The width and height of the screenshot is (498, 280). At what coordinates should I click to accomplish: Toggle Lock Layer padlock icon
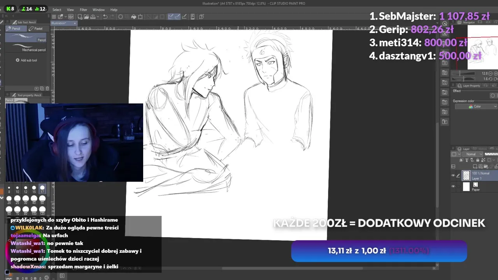coord(478,160)
